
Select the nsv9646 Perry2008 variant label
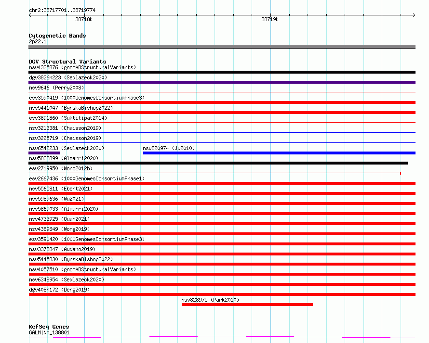tap(56, 88)
